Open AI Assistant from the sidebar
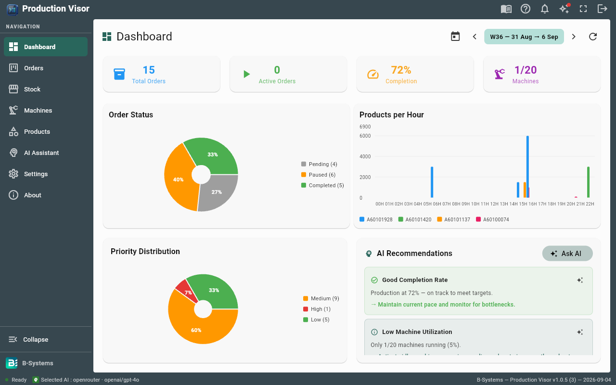Screen dimensions: 616x385 point(46,153)
